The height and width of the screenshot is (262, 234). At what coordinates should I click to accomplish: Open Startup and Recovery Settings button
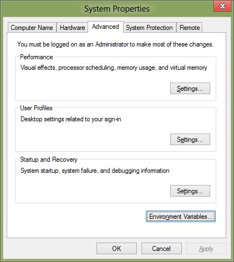(x=190, y=191)
